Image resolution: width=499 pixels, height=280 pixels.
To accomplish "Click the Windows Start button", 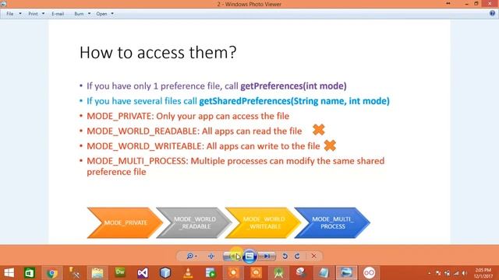I will [x=9, y=273].
